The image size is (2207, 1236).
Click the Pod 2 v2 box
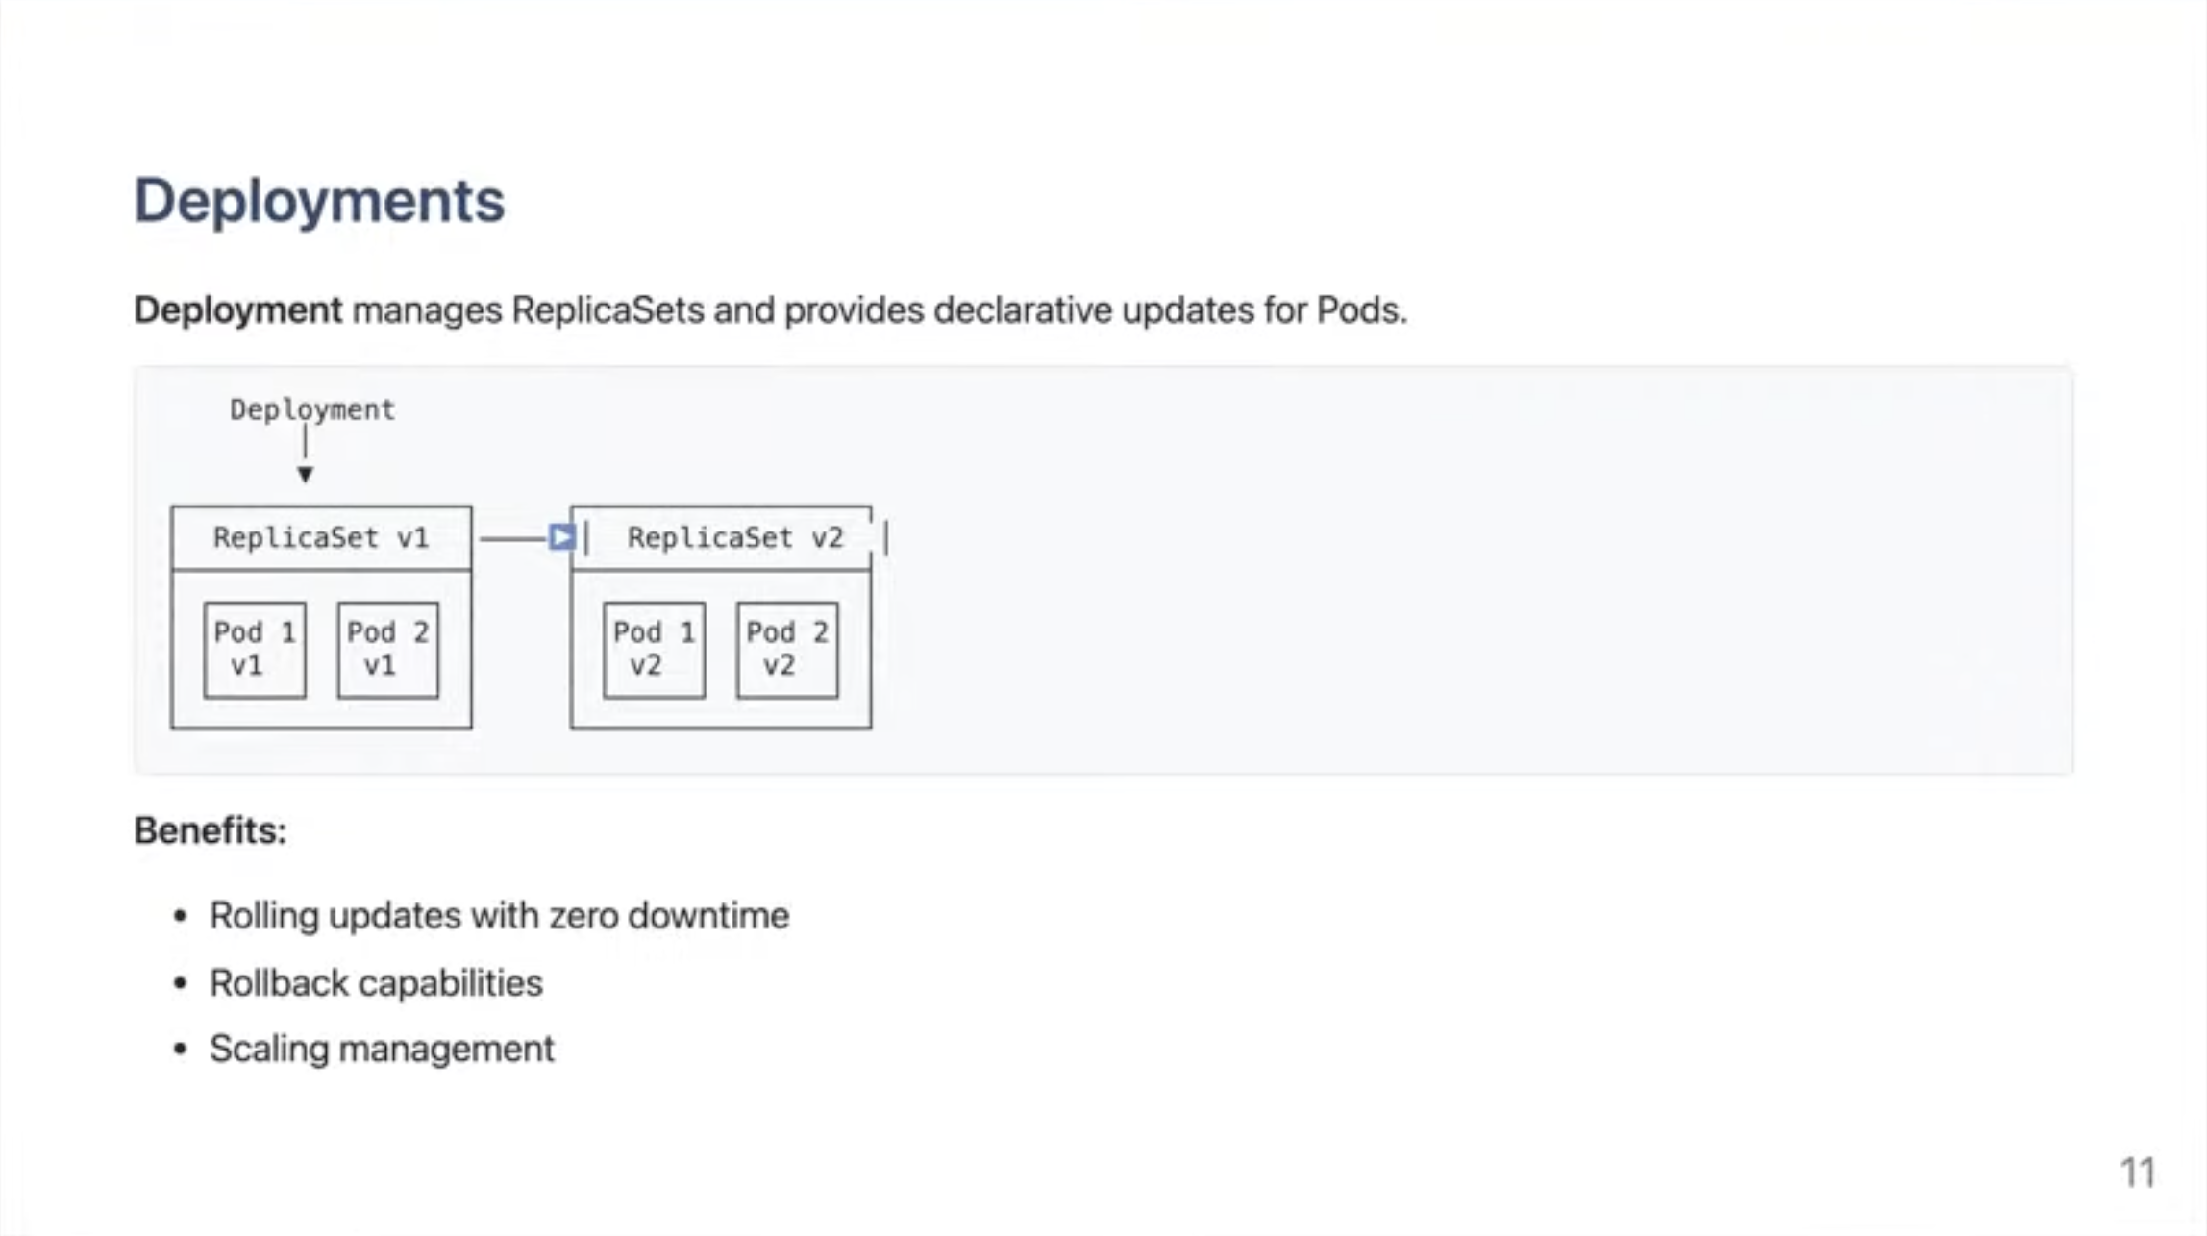point(786,650)
